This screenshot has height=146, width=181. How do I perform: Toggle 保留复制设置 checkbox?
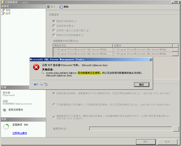click(54, 26)
